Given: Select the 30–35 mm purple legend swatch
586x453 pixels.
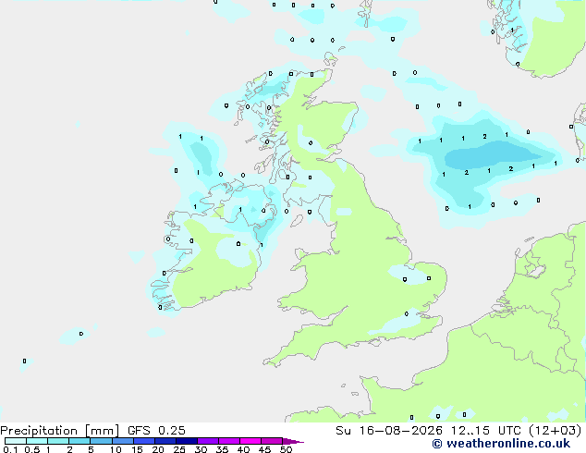Looking at the screenshot, I should (x=207, y=441).
